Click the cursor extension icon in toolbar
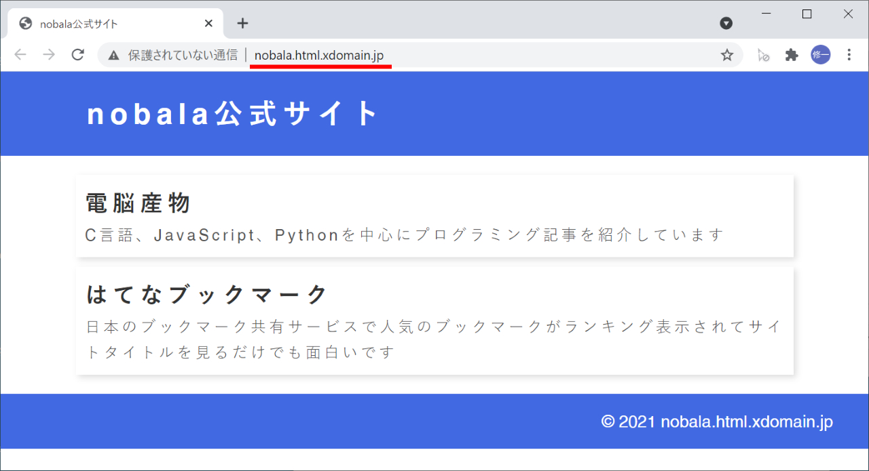Viewport: 869px width, 471px height. click(x=763, y=55)
